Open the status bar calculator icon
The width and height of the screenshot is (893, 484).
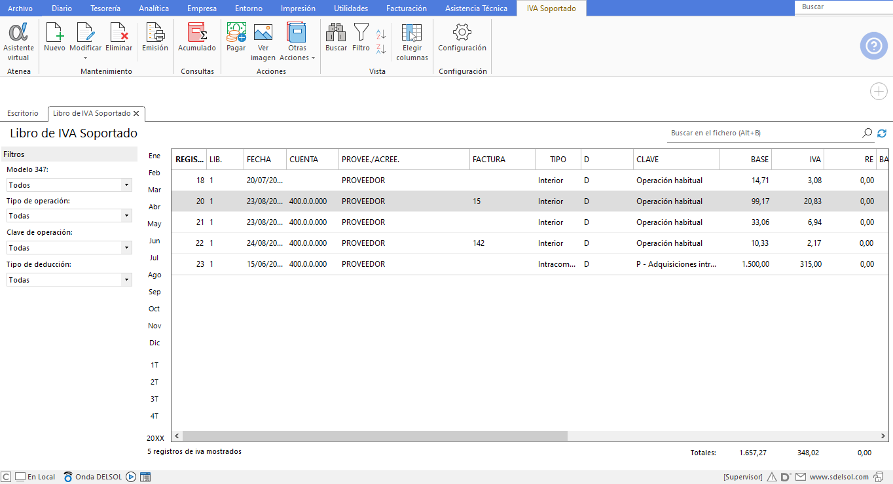pos(145,477)
